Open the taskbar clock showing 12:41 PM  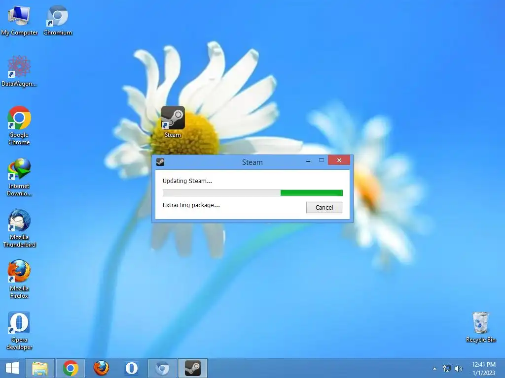[484, 368]
